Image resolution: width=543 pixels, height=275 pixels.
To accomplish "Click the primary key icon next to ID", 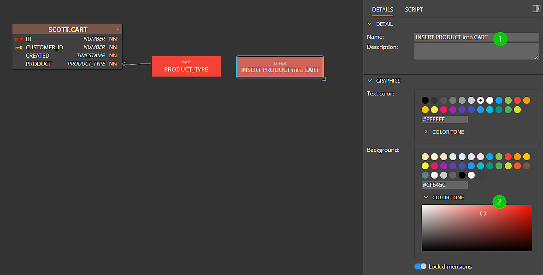I will (x=19, y=39).
